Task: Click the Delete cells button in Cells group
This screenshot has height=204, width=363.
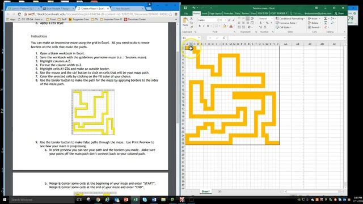Action: point(314,23)
